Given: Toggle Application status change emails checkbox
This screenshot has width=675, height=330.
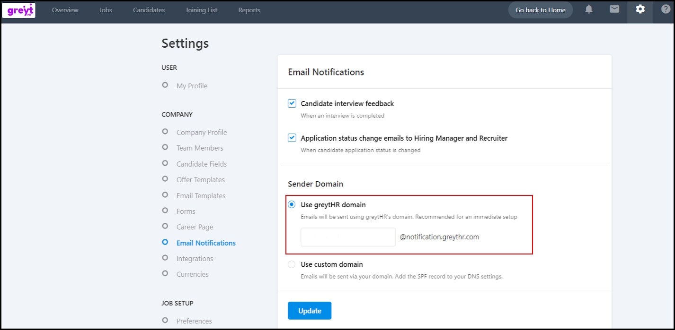Looking at the screenshot, I should tap(292, 138).
